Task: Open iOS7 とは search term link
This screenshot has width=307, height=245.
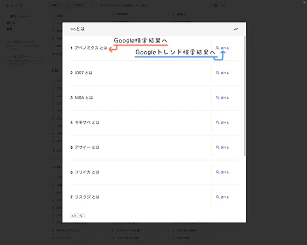Action: pos(84,73)
